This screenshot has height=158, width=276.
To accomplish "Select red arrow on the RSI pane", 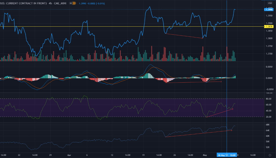I will (x=220, y=113).
